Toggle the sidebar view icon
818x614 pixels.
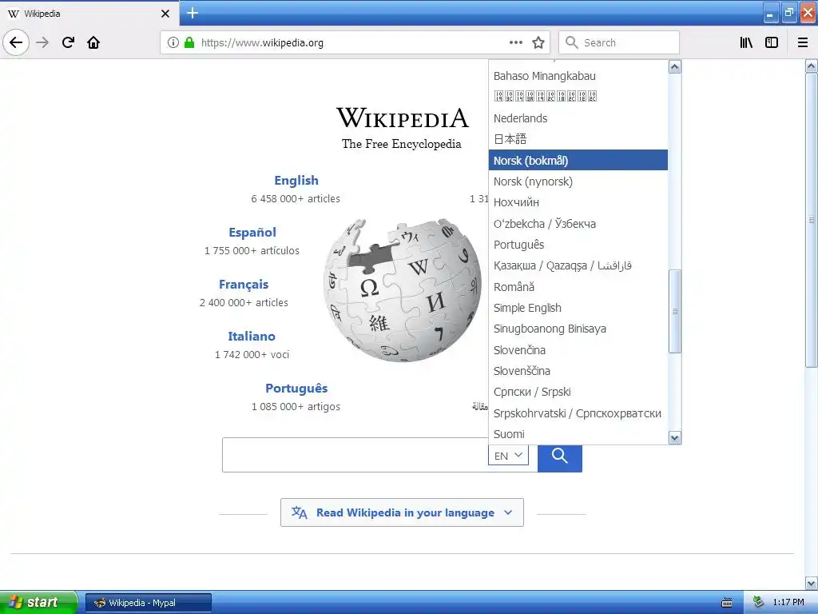pyautogui.click(x=772, y=42)
